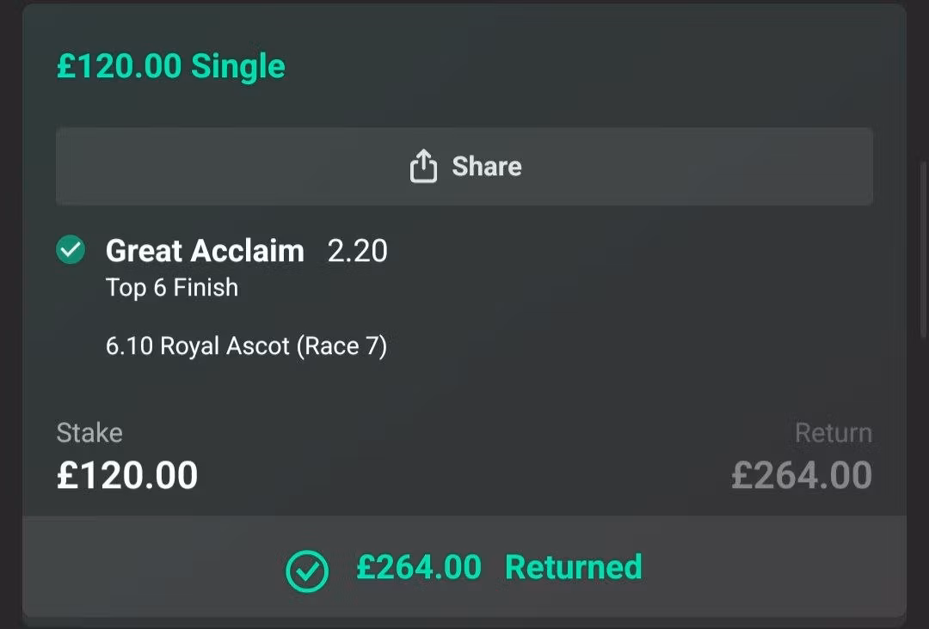Image resolution: width=929 pixels, height=629 pixels.
Task: Click the Return label
Action: (x=833, y=432)
